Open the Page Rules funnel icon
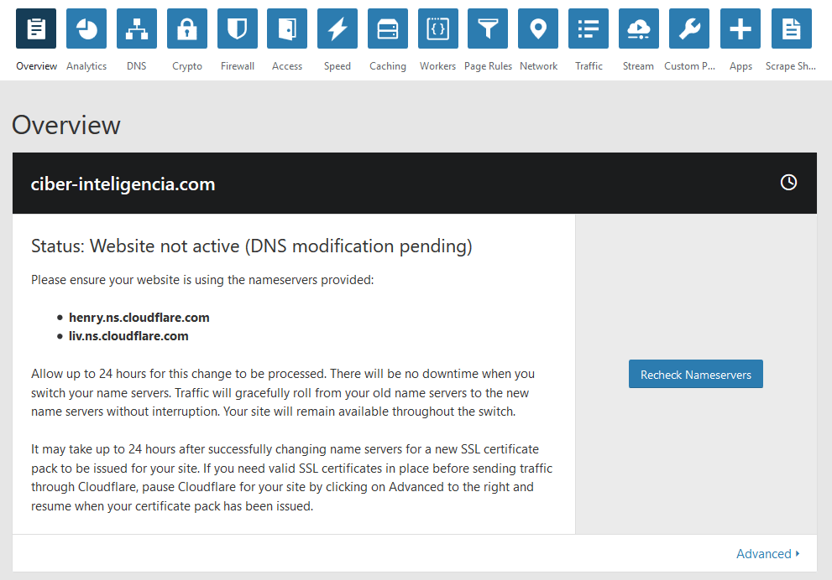 click(488, 28)
